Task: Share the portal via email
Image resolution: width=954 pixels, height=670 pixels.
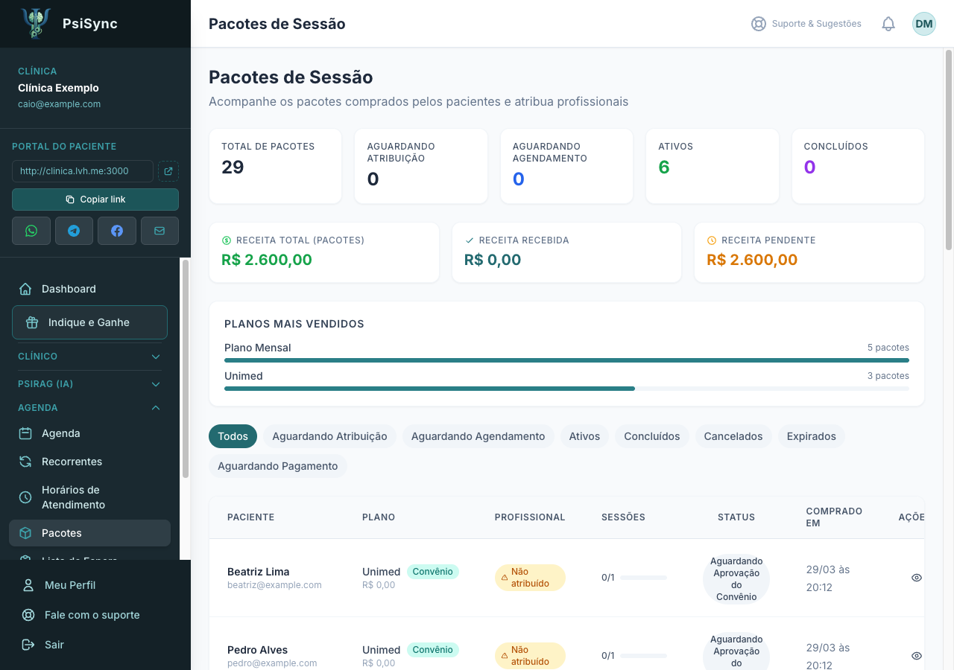Action: (159, 231)
